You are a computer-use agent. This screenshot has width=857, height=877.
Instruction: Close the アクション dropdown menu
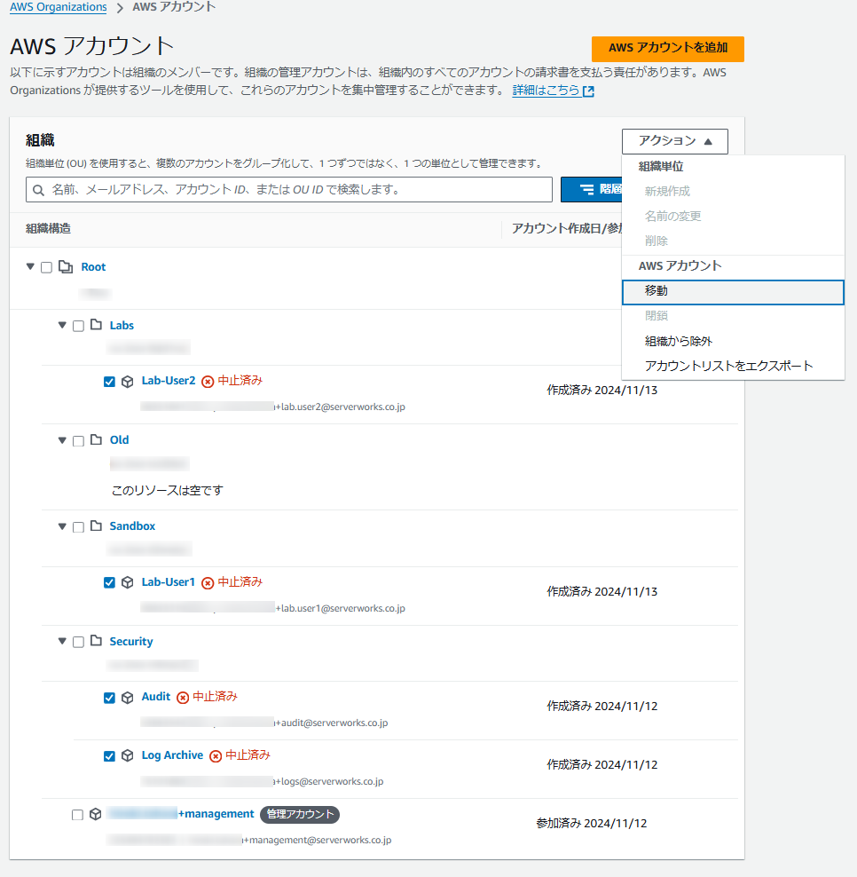tap(675, 141)
